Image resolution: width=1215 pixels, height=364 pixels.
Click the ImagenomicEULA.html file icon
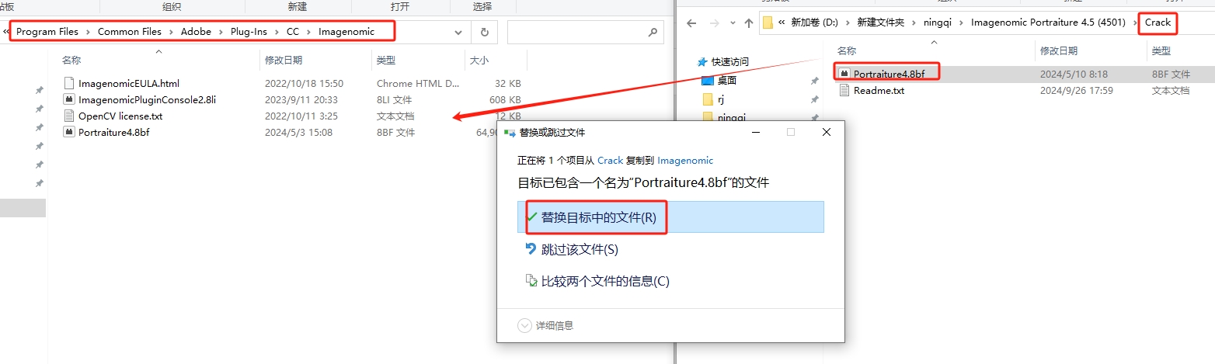click(x=69, y=83)
